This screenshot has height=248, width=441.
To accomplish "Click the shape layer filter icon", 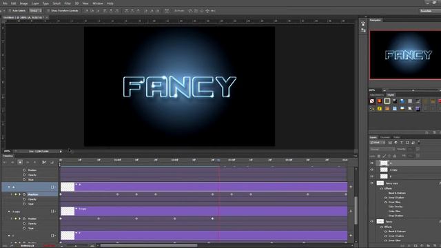I will click(407, 143).
